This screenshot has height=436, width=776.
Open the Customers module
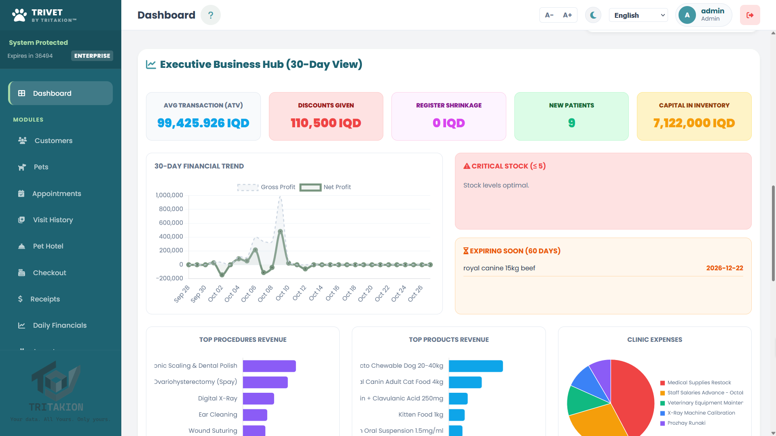coord(61,141)
